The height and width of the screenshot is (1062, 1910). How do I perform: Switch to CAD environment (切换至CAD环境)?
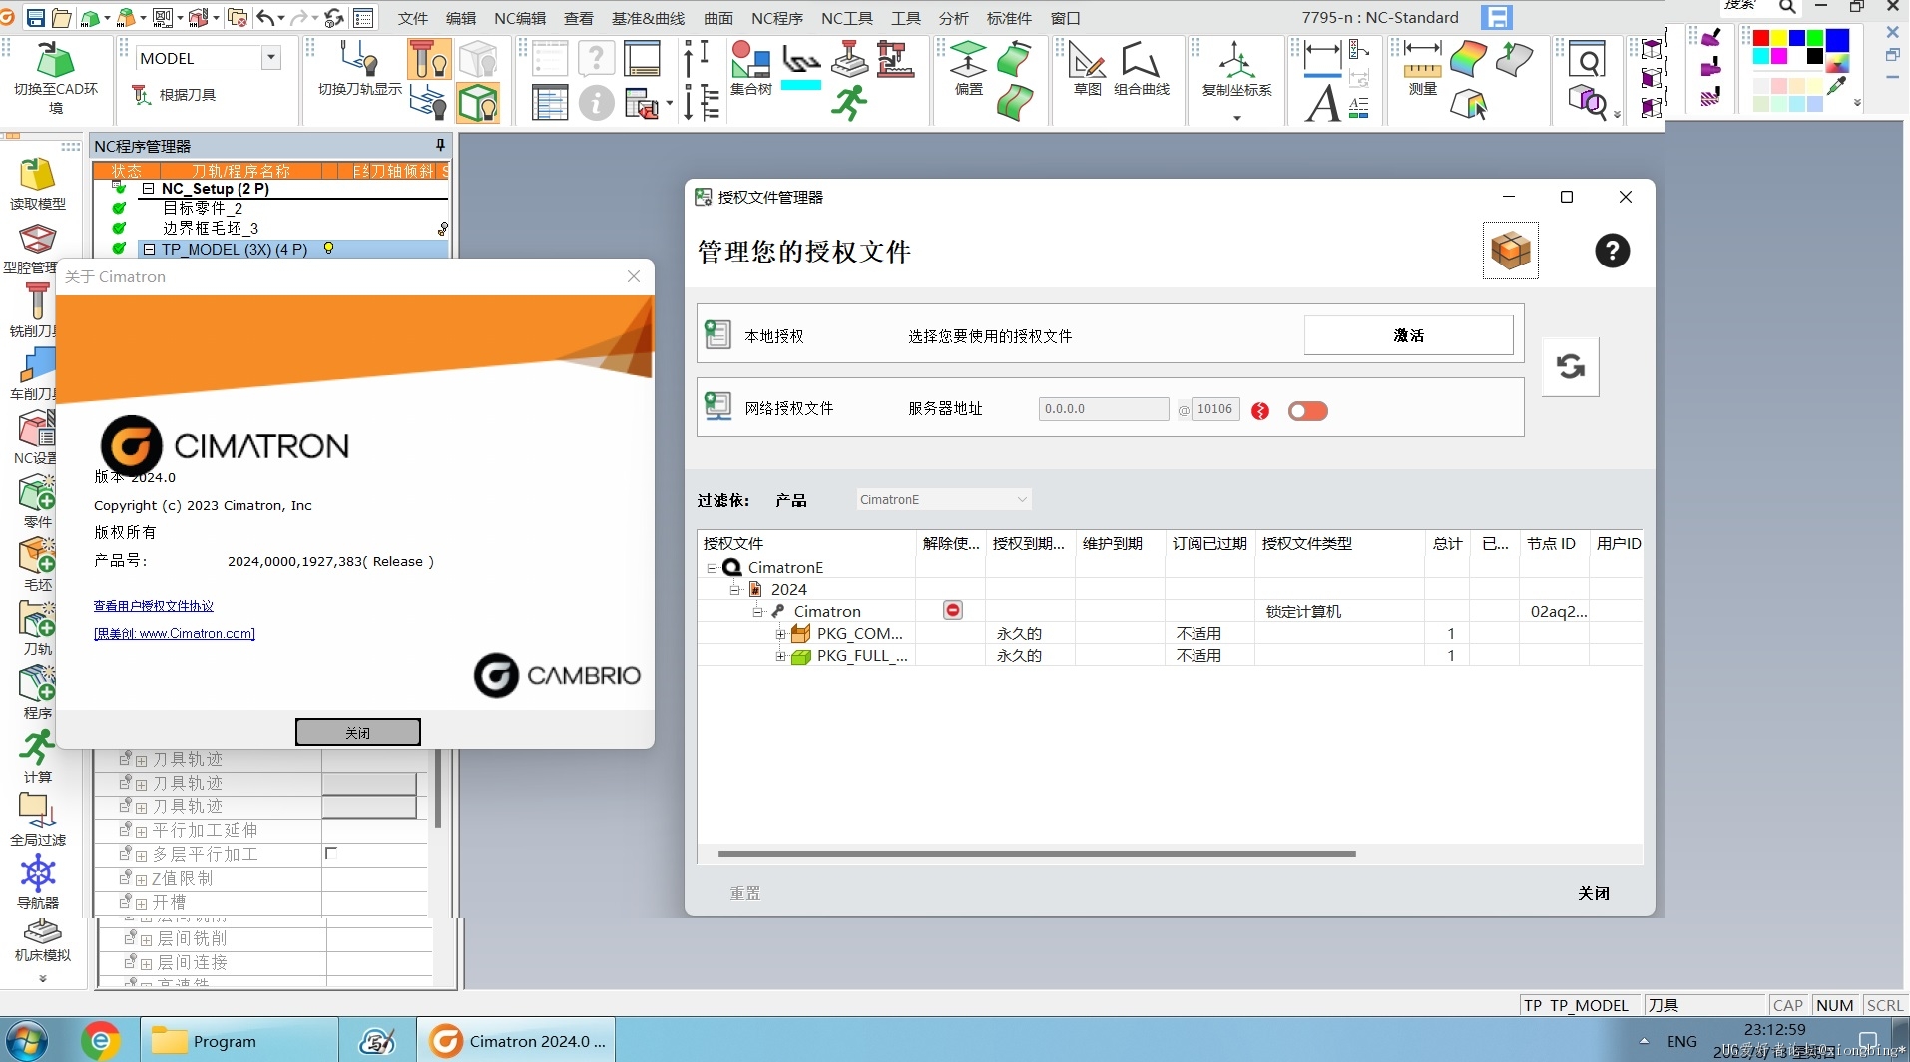(x=56, y=78)
